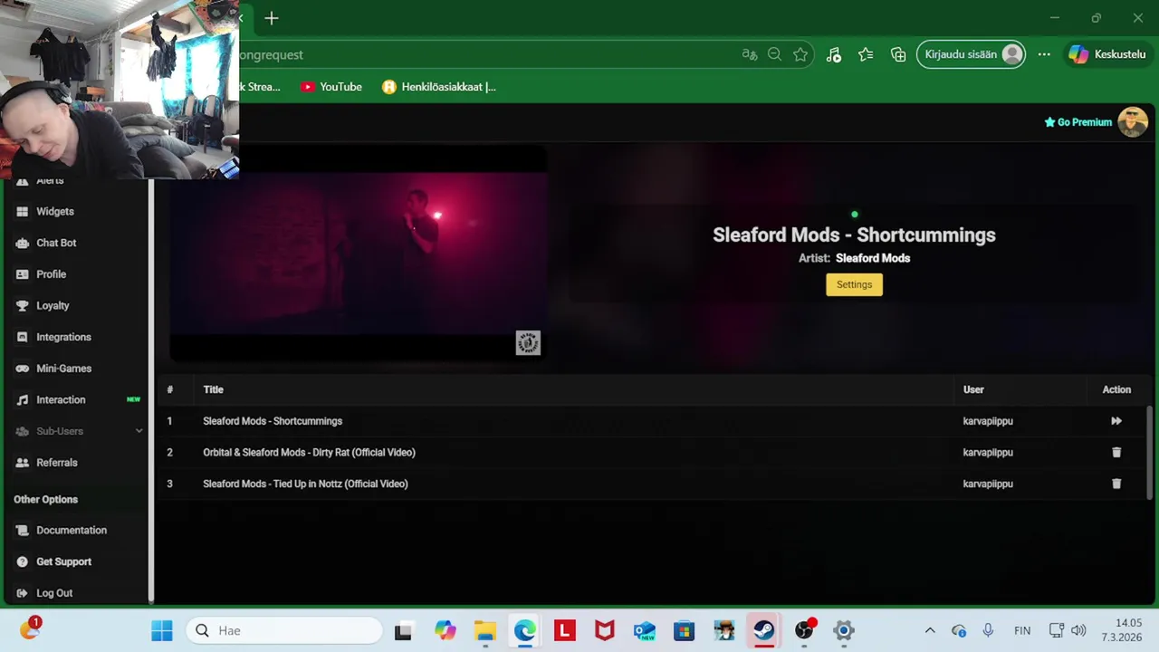1159x652 pixels.
Task: Show hidden system tray icons
Action: (x=929, y=630)
